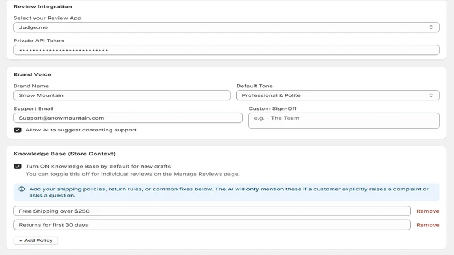Click the Select your Review App label
This screenshot has height=255, width=454.
tap(47, 18)
